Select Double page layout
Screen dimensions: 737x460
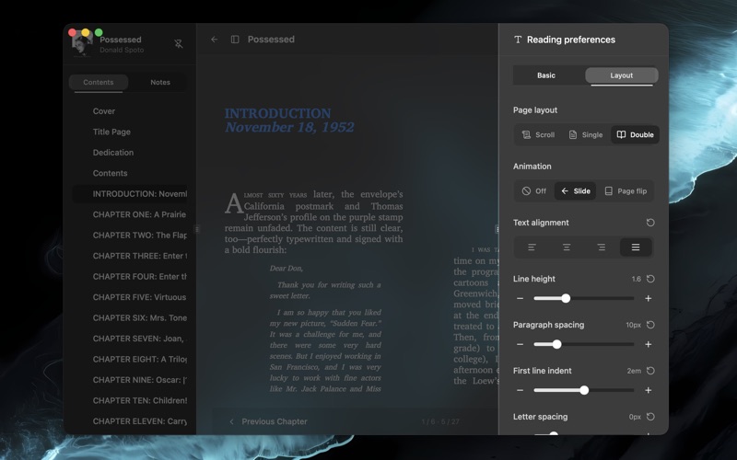point(635,134)
